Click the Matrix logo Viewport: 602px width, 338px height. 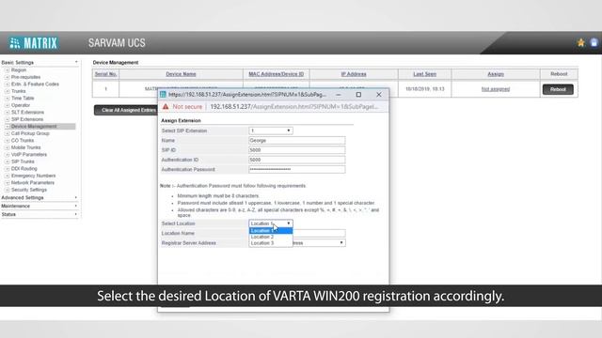click(x=34, y=43)
